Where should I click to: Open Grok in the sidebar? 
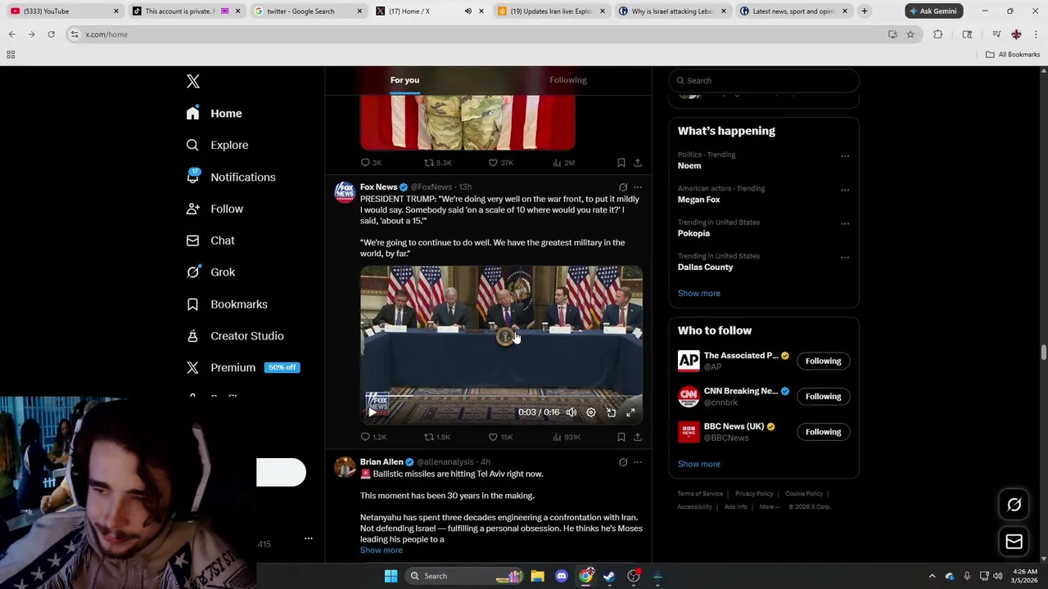tap(210, 272)
